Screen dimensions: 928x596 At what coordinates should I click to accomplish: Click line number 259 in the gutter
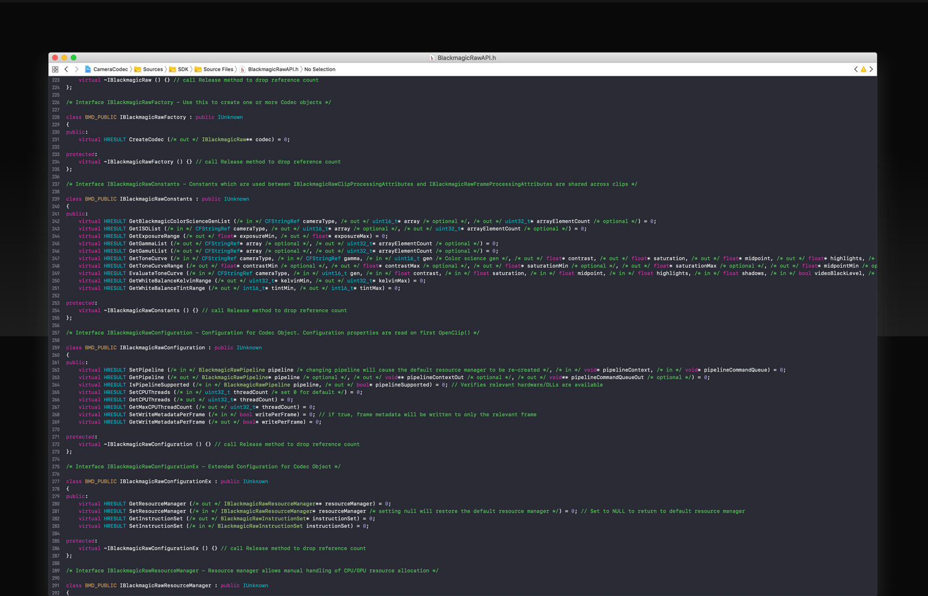(x=56, y=348)
